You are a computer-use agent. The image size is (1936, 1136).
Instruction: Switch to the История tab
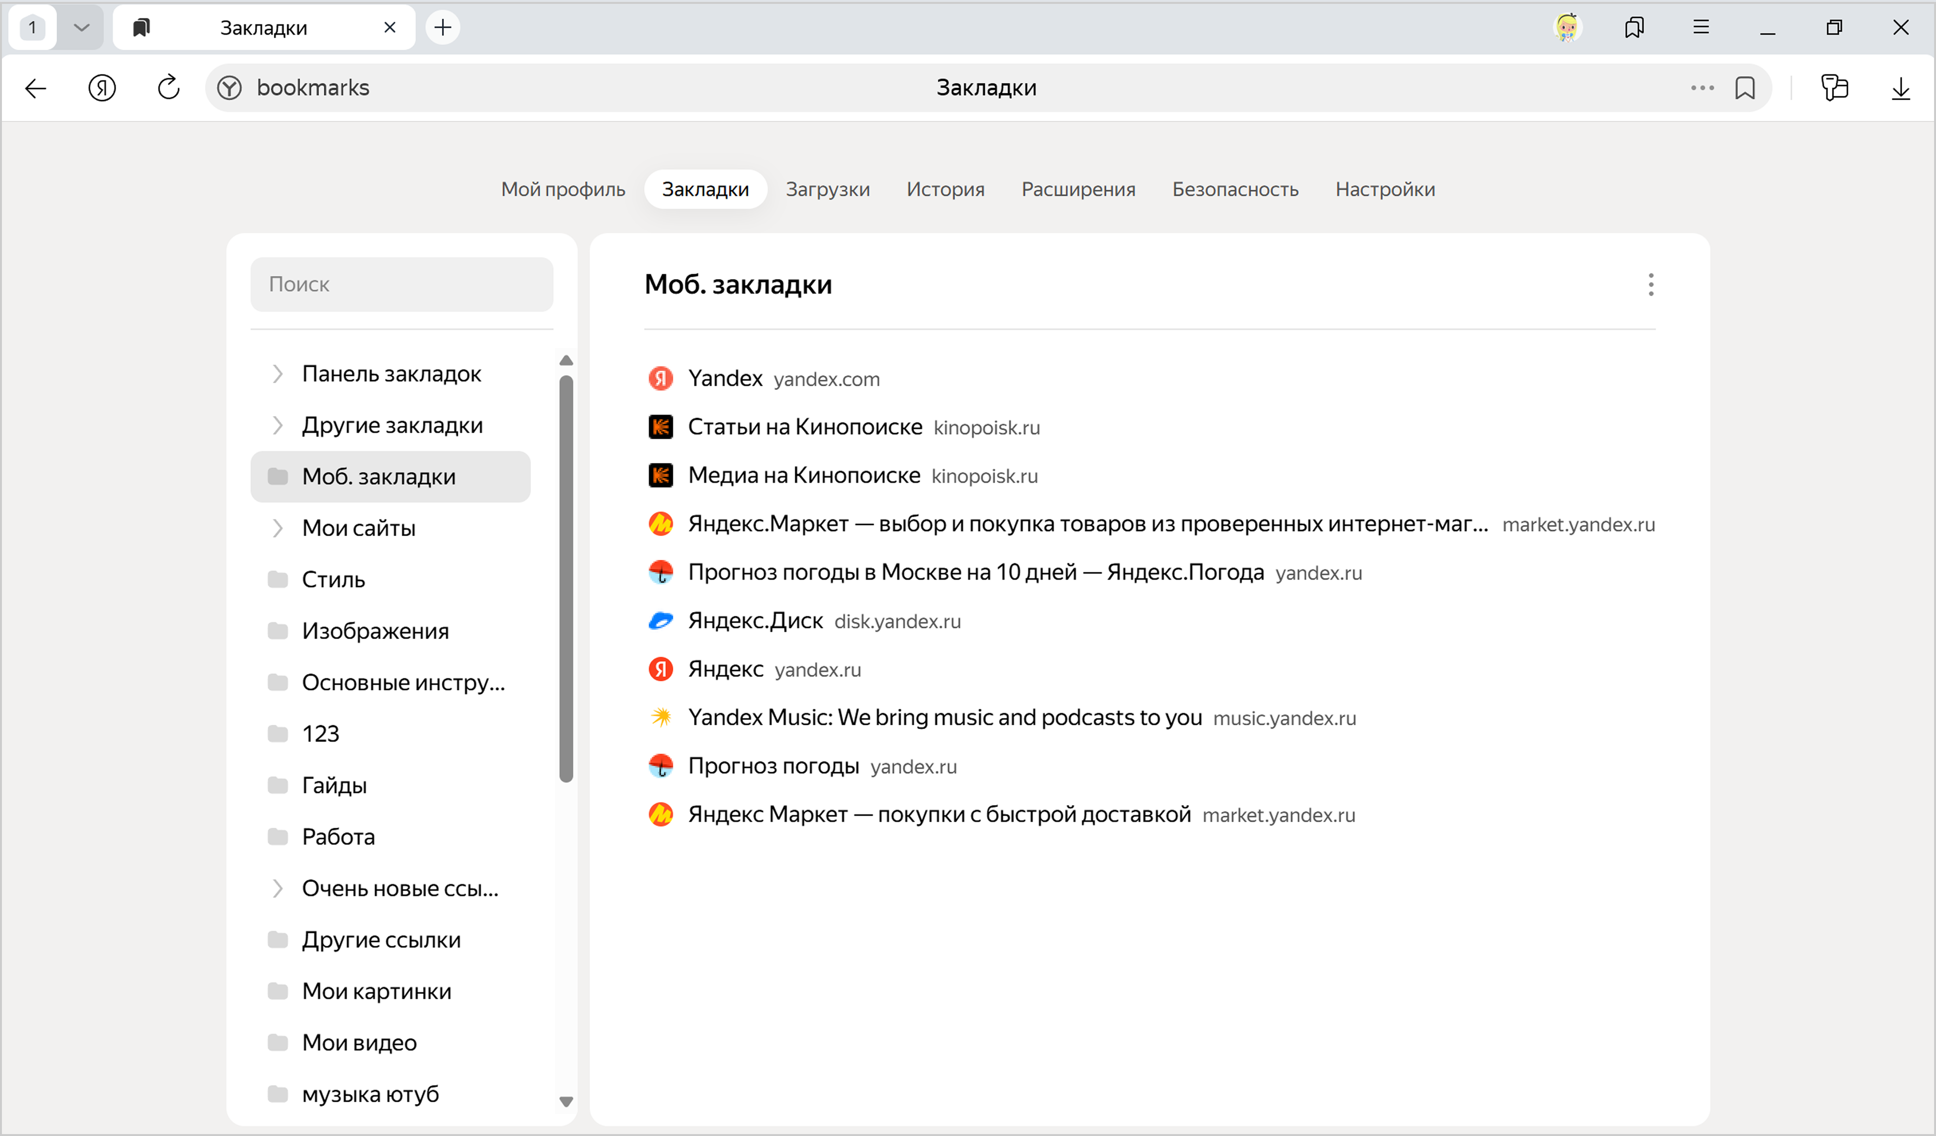[945, 189]
